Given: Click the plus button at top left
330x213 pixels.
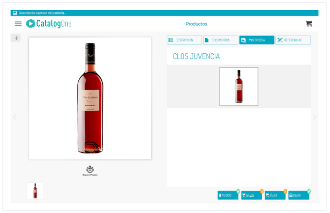Looking at the screenshot, I should [x=16, y=38].
